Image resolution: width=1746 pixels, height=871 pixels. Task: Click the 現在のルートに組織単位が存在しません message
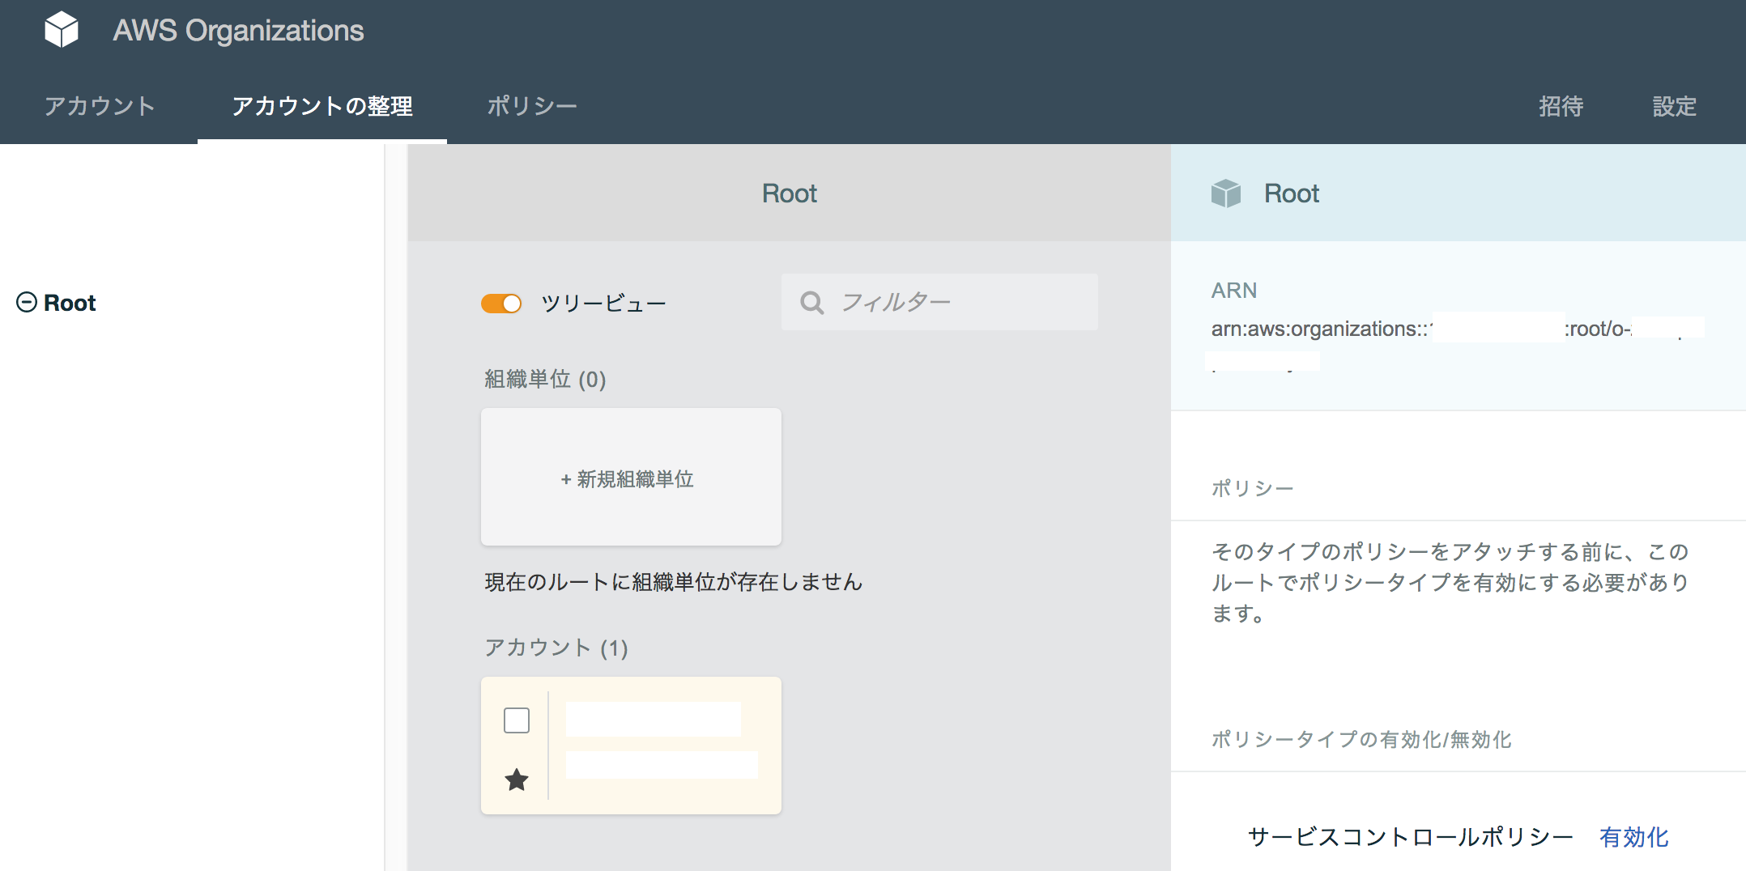coord(674,582)
